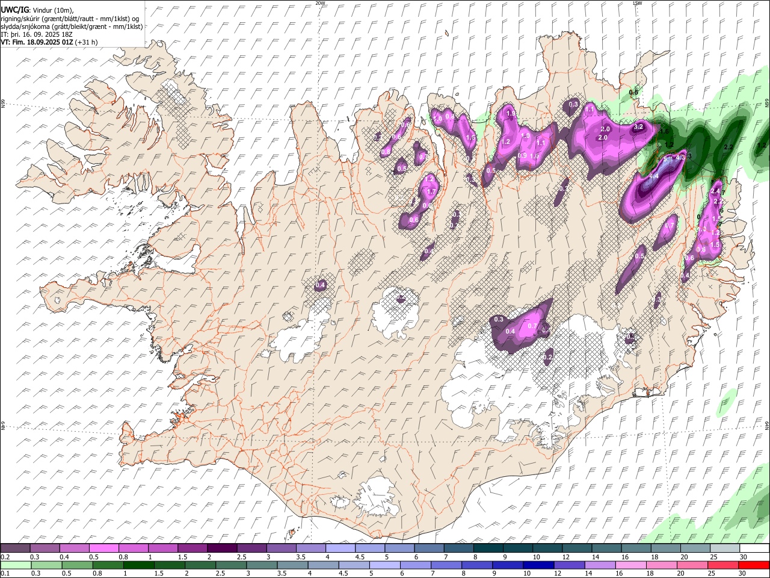Click the '20W' longitude label

pyautogui.click(x=320, y=3)
